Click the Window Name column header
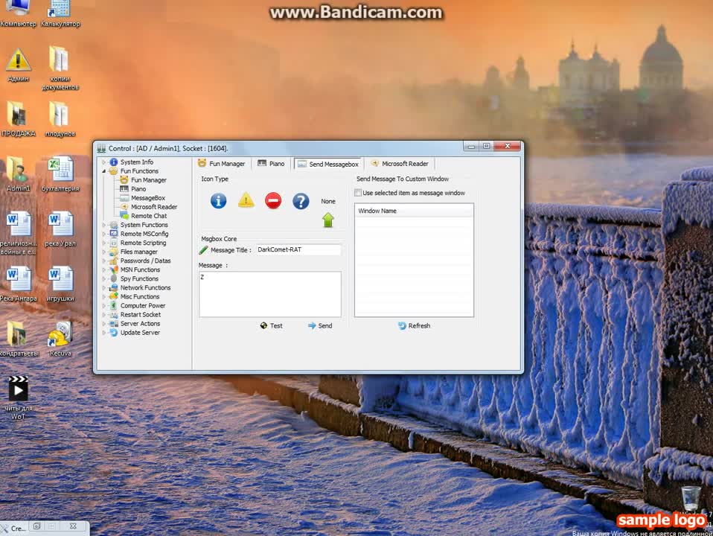Viewport: 713px width, 536px height. tap(414, 211)
